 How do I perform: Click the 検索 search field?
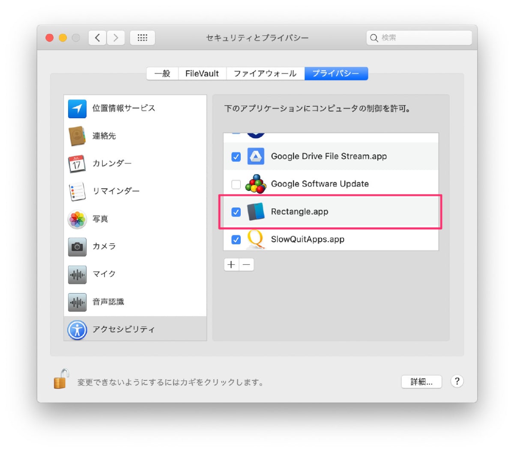pos(419,38)
